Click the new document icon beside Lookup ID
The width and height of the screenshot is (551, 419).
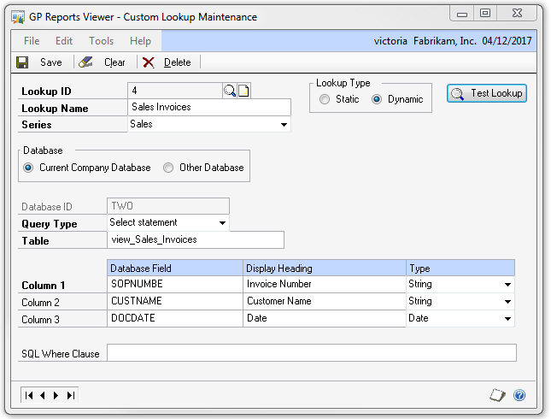point(243,91)
